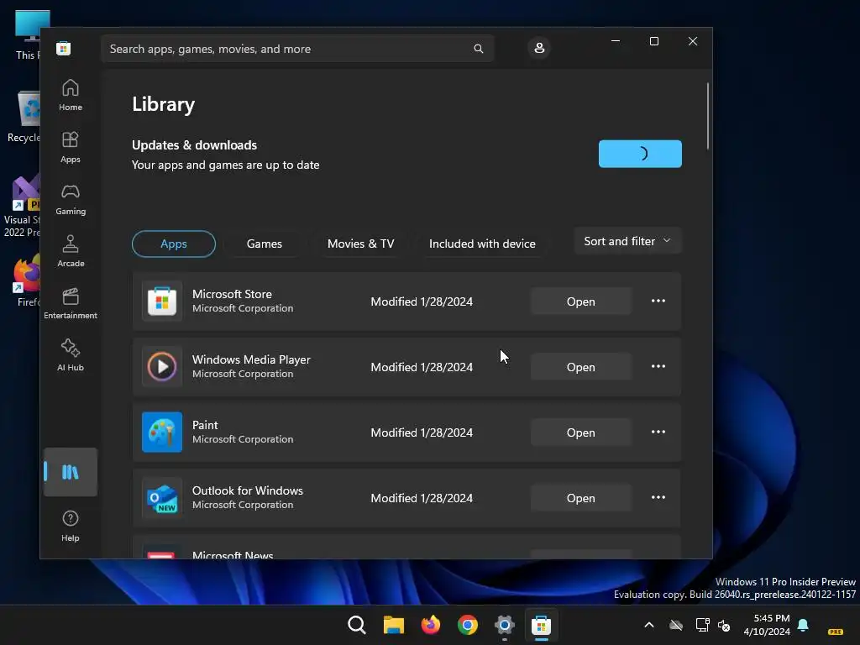Open Settings from the taskbar

[x=504, y=625]
